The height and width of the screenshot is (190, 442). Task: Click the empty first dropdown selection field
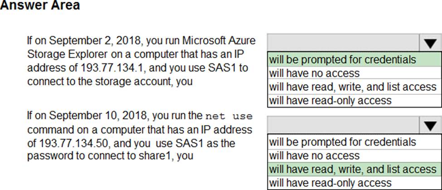point(343,43)
